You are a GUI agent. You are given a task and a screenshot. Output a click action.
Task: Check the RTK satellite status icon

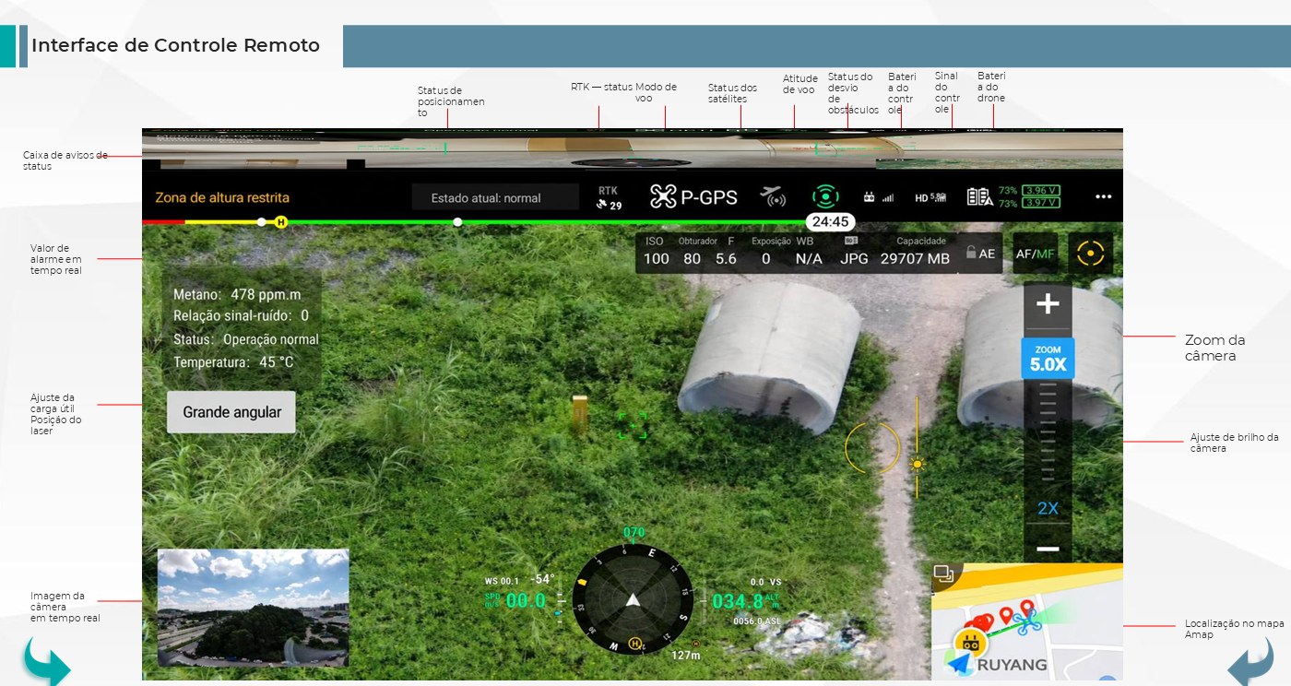pyautogui.click(x=609, y=197)
